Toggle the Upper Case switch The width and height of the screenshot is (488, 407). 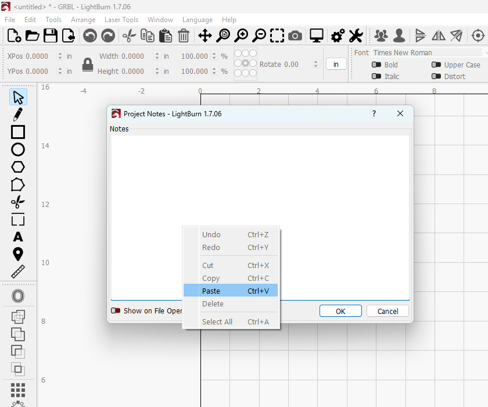436,65
